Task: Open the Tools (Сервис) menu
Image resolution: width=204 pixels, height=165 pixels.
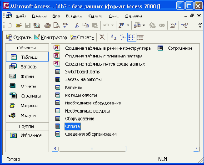Action: click(95, 16)
